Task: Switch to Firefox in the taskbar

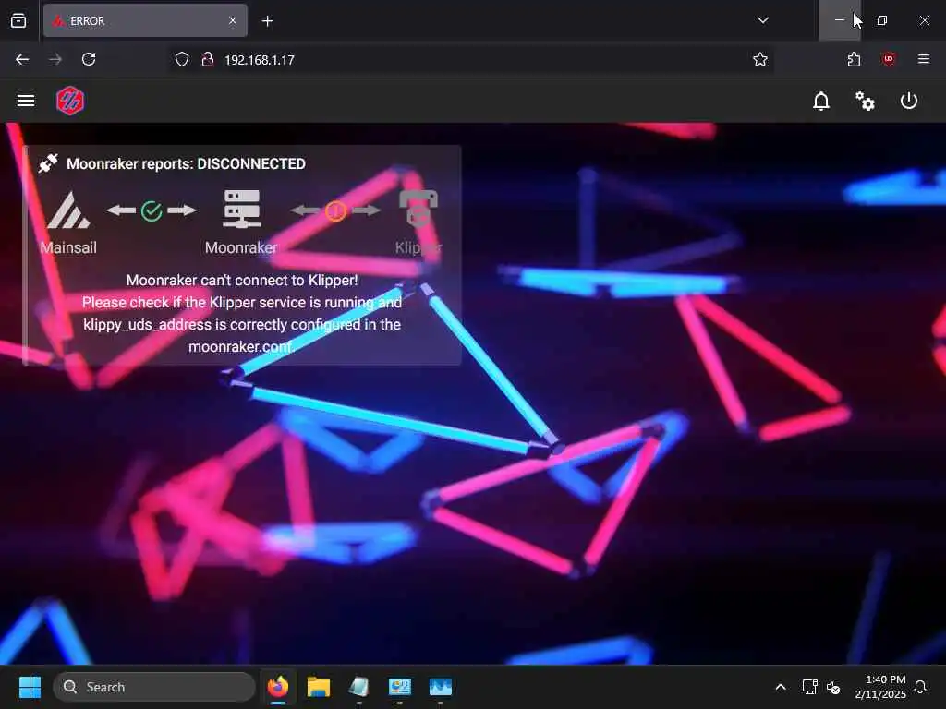Action: [278, 687]
